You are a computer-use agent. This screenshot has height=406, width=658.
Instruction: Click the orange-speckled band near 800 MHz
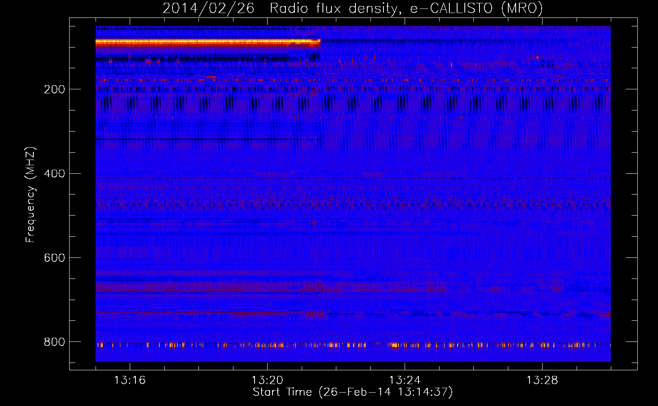[353, 346]
